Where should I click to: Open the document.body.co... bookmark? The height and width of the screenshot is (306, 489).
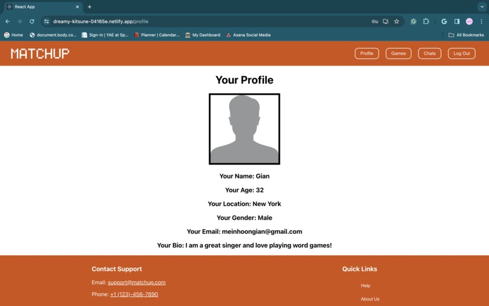click(53, 35)
